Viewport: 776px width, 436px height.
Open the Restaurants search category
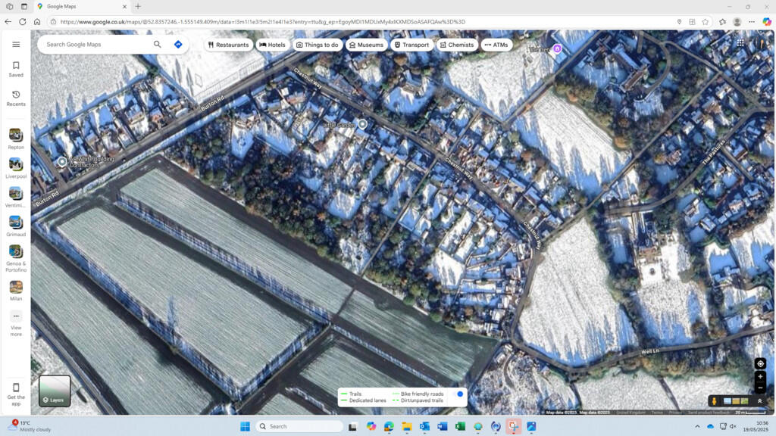[229, 45]
